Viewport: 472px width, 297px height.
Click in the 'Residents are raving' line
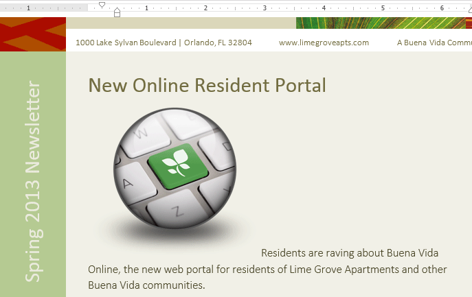(349, 253)
